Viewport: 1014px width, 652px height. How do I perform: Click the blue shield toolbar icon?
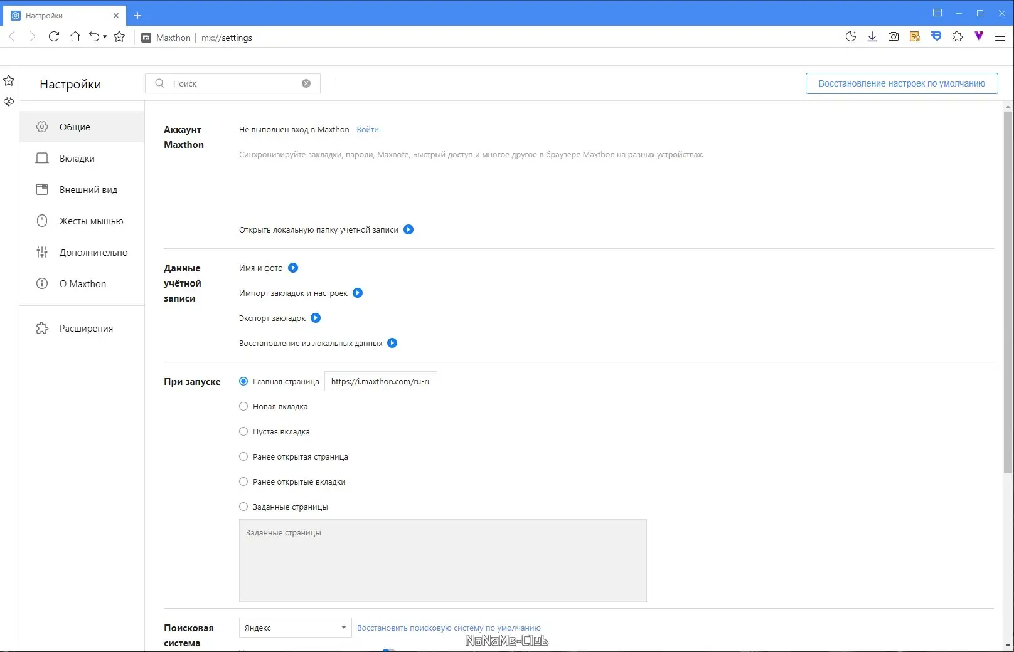point(936,37)
